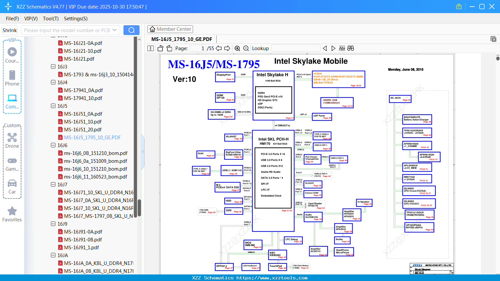The image size is (500, 281).
Task: Click the PDF icon for MS-16J21-0A.pdf
Action: (60, 43)
